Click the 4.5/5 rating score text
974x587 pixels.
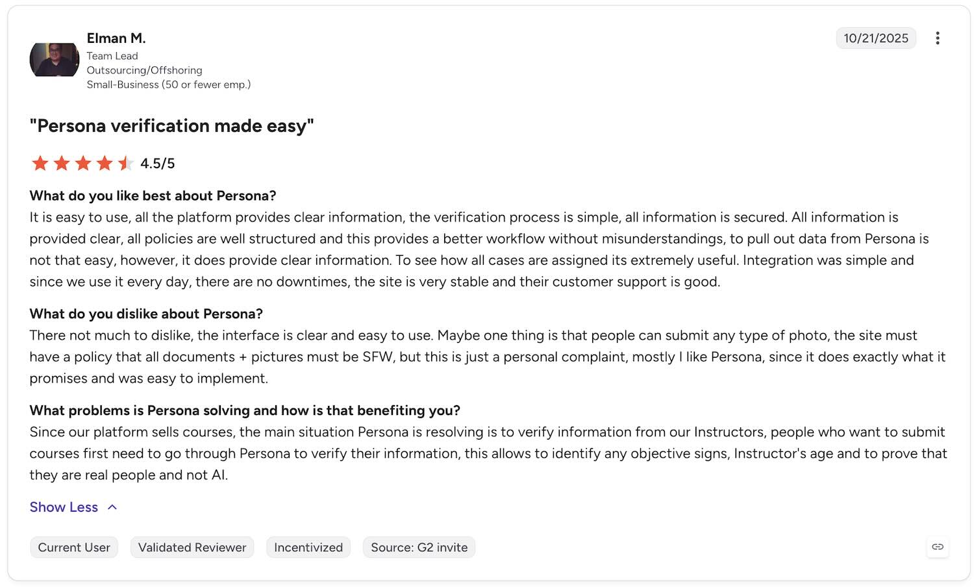click(158, 164)
